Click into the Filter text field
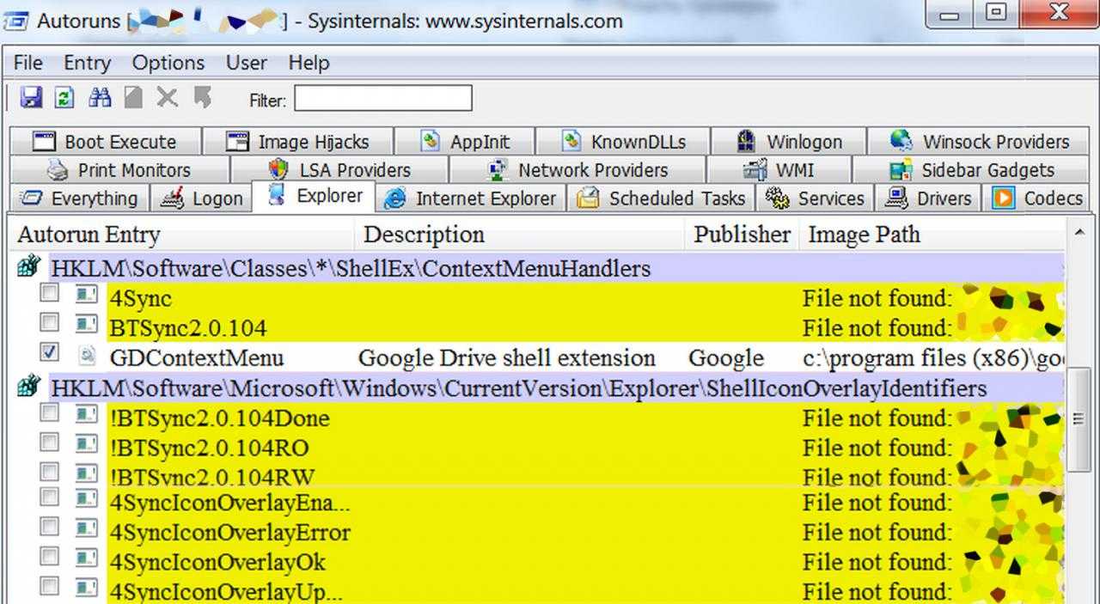Image resolution: width=1100 pixels, height=604 pixels. 382,99
